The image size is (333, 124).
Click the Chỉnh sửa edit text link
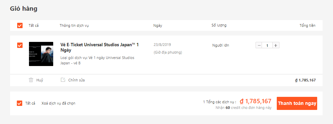click(76, 80)
